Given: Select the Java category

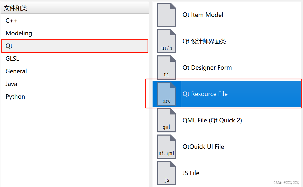Looking at the screenshot, I should coord(75,84).
